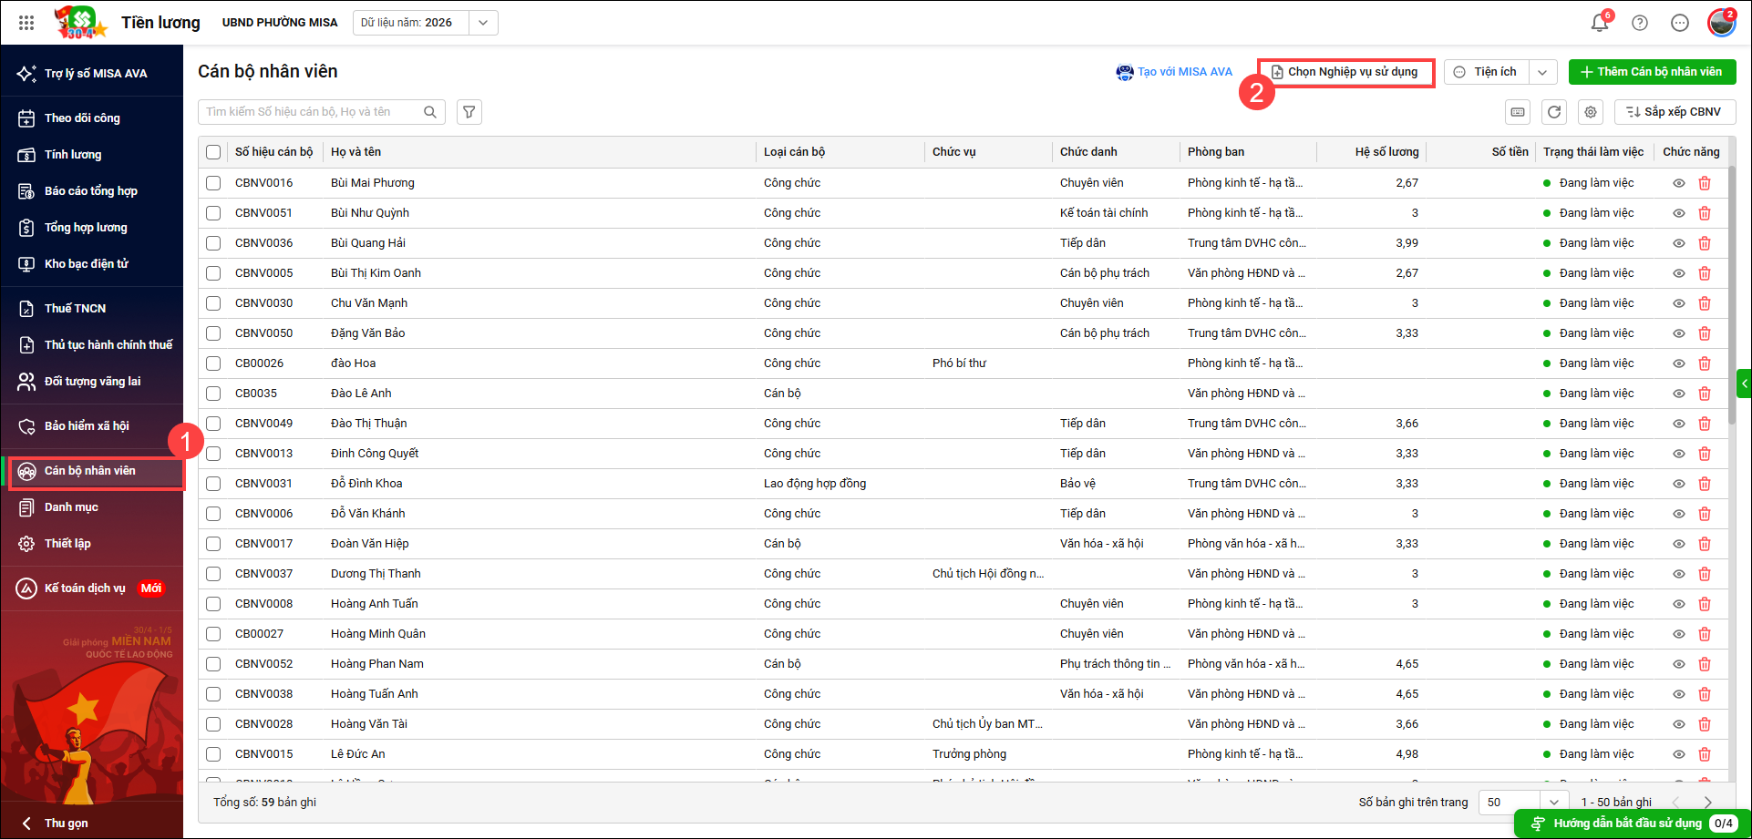Open Thuế TNCN menu
This screenshot has width=1752, height=839.
coord(92,309)
